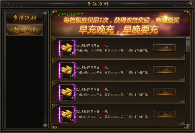The image size is (195, 133).
Task: Click the 1万 gold ingot icon
Action: (x=67, y=48)
